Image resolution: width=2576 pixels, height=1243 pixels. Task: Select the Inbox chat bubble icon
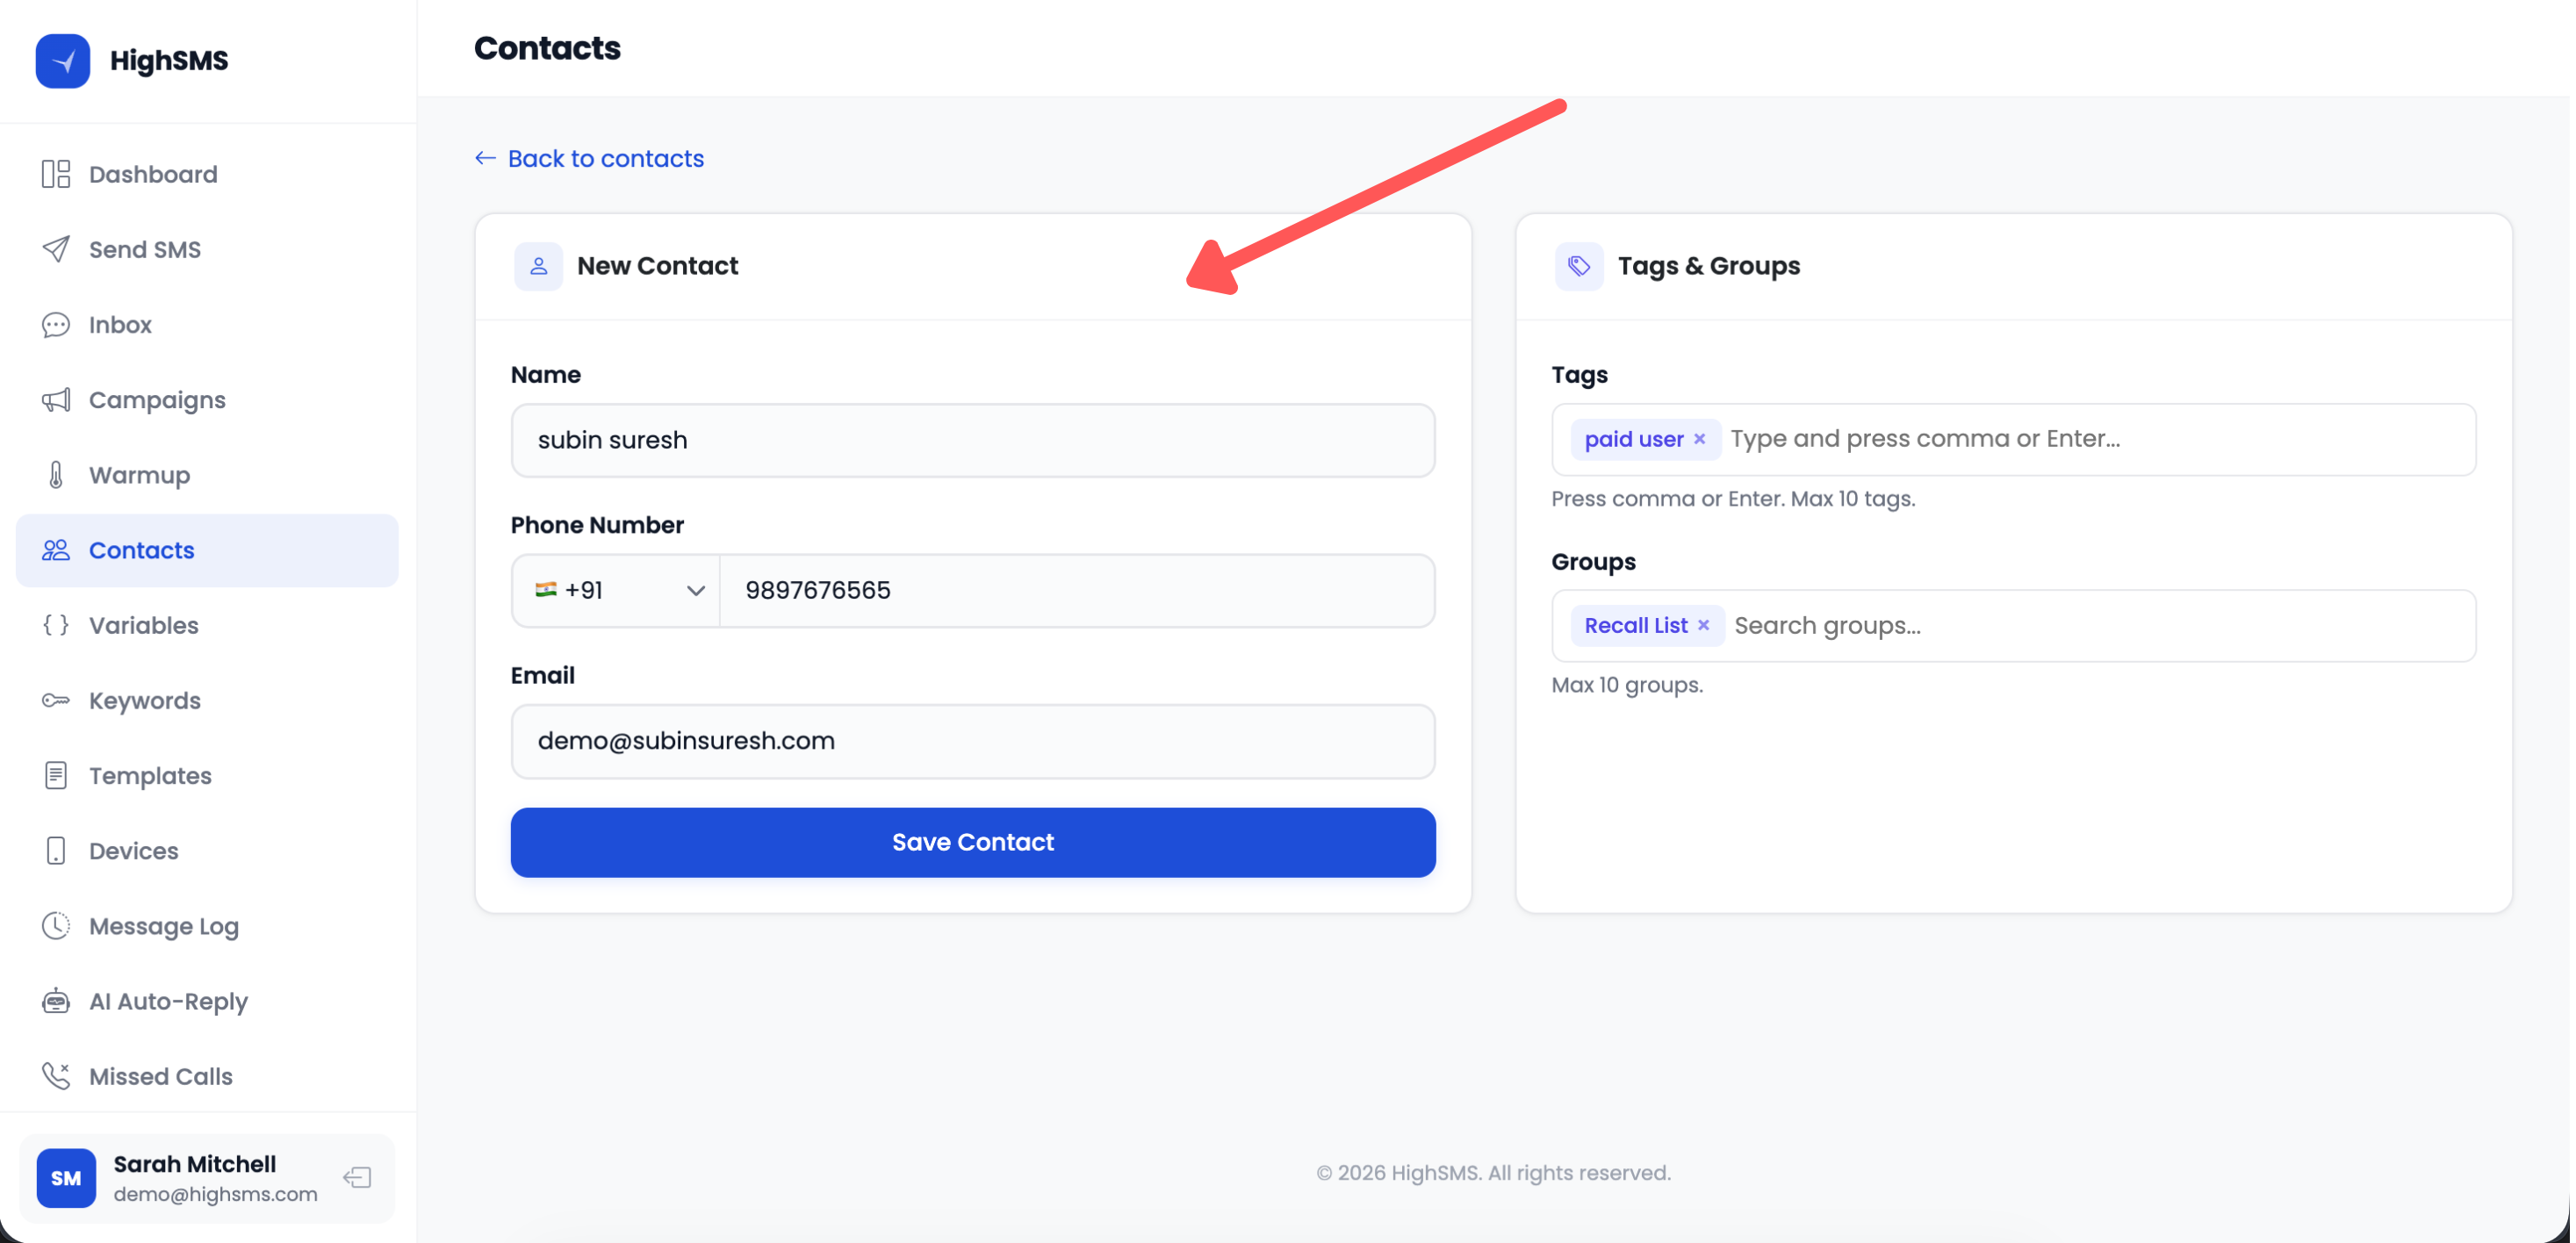pyautogui.click(x=56, y=324)
